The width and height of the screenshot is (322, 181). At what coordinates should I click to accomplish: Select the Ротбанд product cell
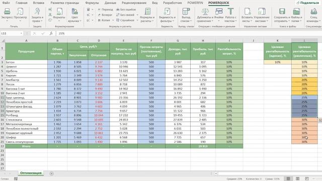26,115
